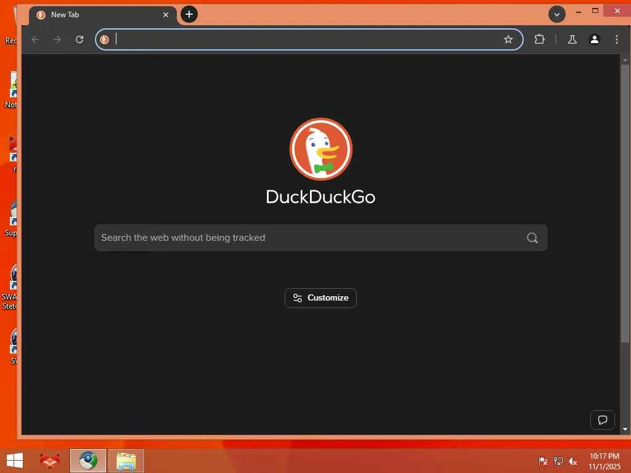Open the feedback chat bubble icon
This screenshot has height=473, width=631.
[x=602, y=420]
